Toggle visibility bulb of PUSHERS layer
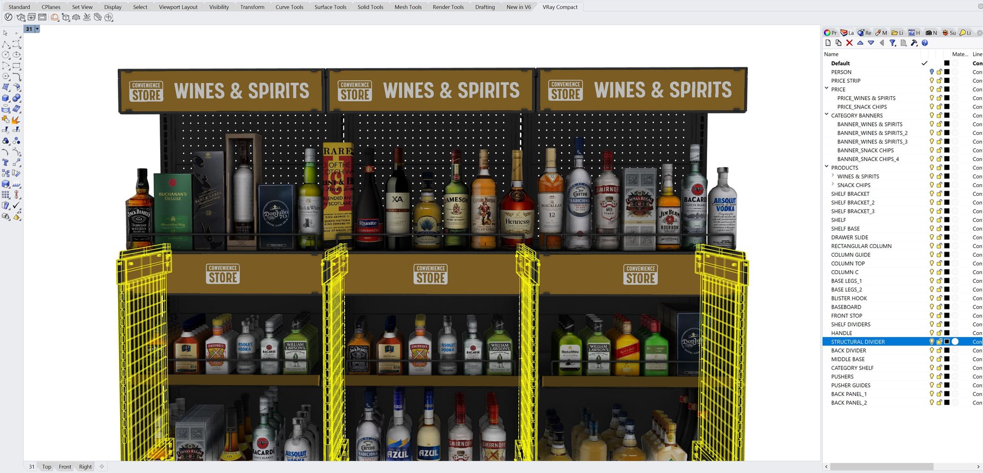Image resolution: width=983 pixels, height=473 pixels. pyautogui.click(x=932, y=376)
